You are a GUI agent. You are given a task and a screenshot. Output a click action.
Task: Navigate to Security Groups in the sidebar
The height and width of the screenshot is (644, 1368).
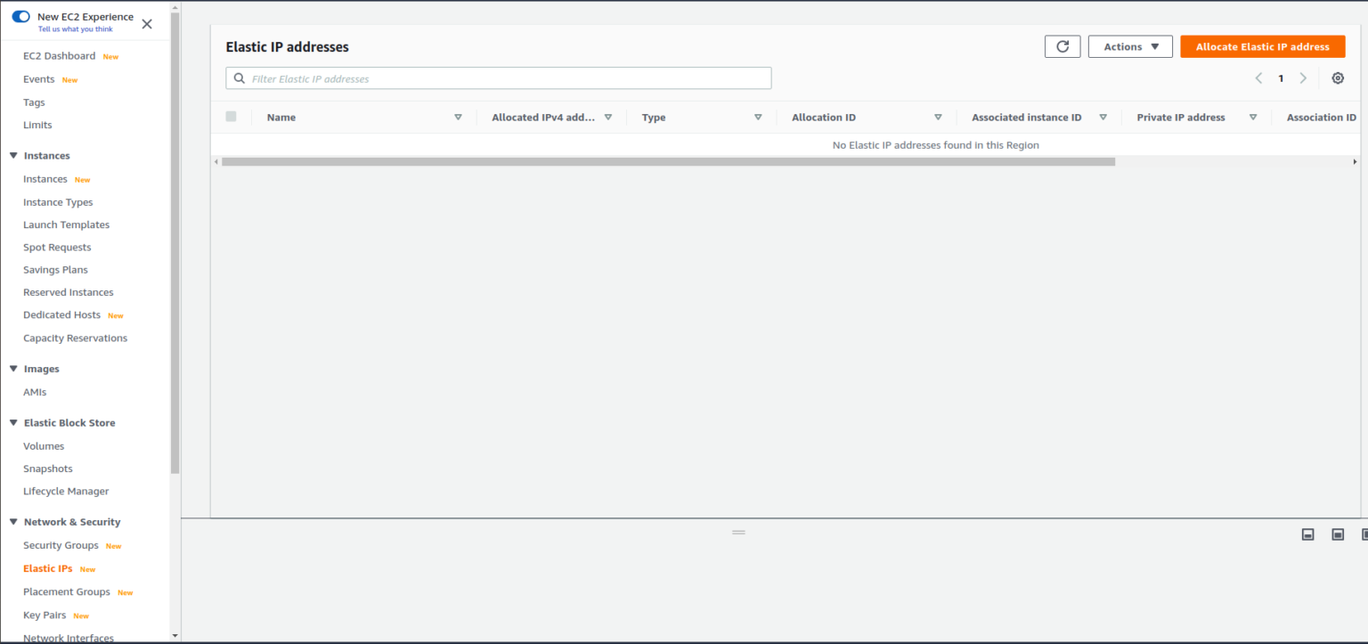click(60, 545)
